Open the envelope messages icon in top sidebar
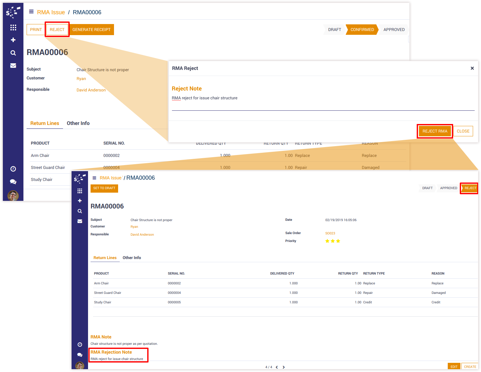Image resolution: width=481 pixels, height=372 pixels. 13,65
